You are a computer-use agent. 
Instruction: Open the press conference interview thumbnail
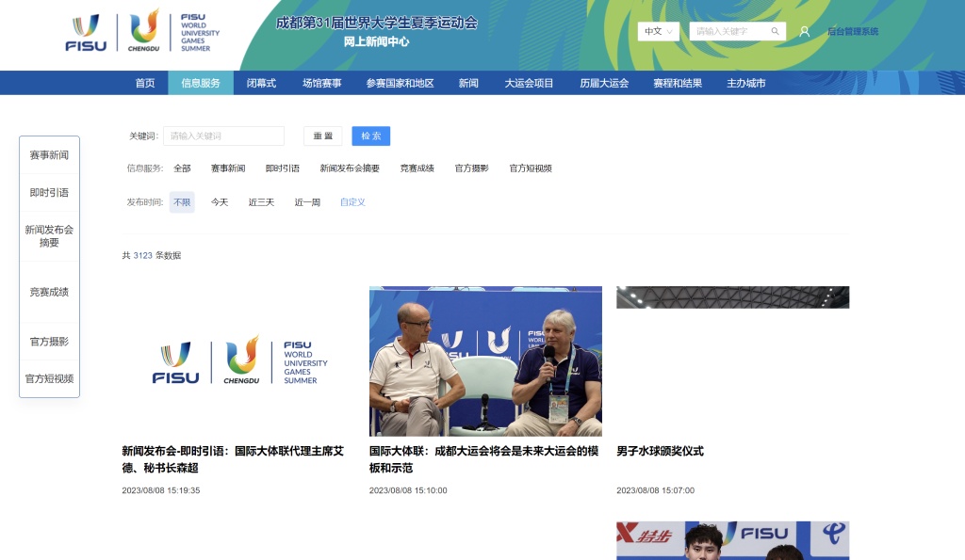pos(485,361)
